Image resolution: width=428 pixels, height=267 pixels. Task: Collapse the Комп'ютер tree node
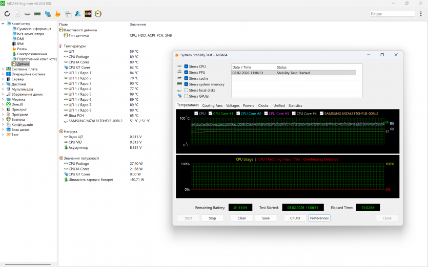pyautogui.click(x=3, y=24)
